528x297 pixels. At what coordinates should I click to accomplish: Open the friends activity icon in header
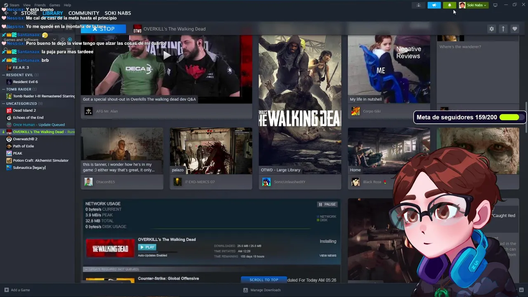[418, 5]
